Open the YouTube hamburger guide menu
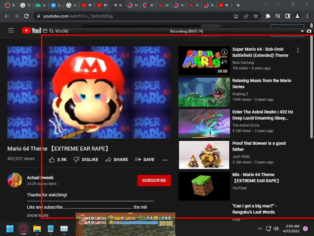Screen dimensions: 314x236 11,30
